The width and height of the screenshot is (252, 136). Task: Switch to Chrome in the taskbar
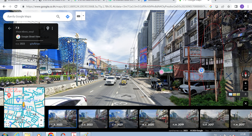coord(51,134)
